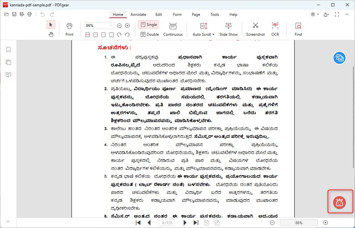The width and height of the screenshot is (355, 228).
Task: Click the blue PDF-to-Word convert icon
Action: pos(339,58)
